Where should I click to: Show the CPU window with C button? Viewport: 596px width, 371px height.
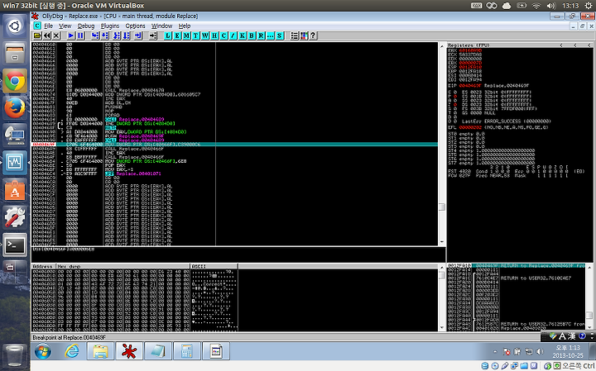pos(223,36)
